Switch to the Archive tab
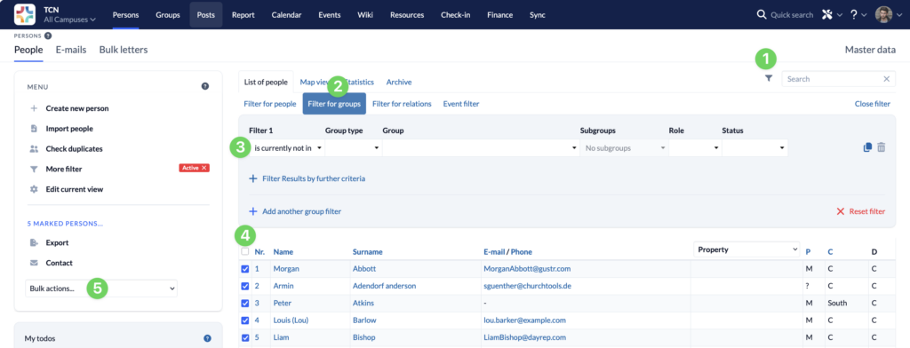The width and height of the screenshot is (910, 348). 399,83
